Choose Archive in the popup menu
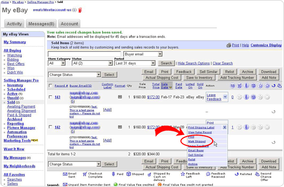The image size is (284, 187). point(193,164)
